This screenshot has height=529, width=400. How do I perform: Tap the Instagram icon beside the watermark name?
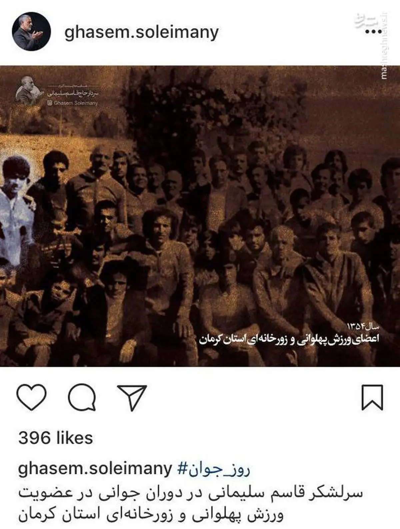pos(50,103)
